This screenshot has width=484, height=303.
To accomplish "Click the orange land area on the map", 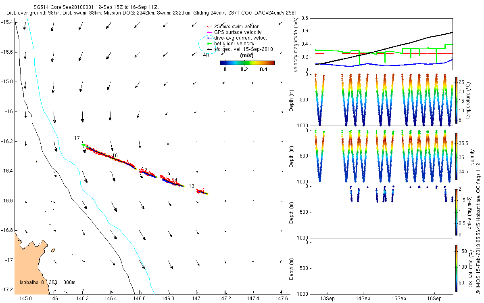I will coord(28,263).
